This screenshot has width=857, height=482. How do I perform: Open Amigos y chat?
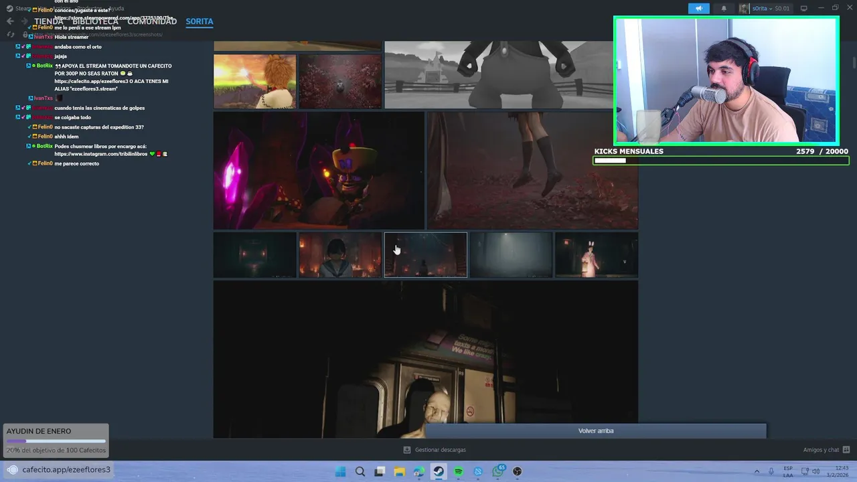821,450
